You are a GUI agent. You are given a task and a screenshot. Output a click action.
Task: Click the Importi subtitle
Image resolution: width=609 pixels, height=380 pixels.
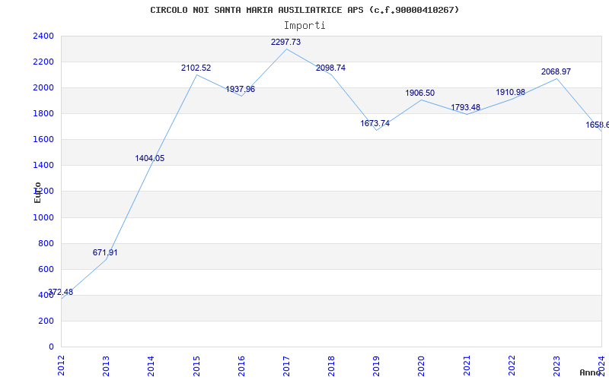coord(304,26)
